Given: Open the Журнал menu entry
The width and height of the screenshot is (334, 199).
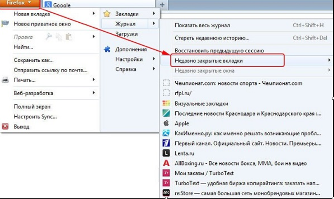Looking at the screenshot, I should point(125,24).
